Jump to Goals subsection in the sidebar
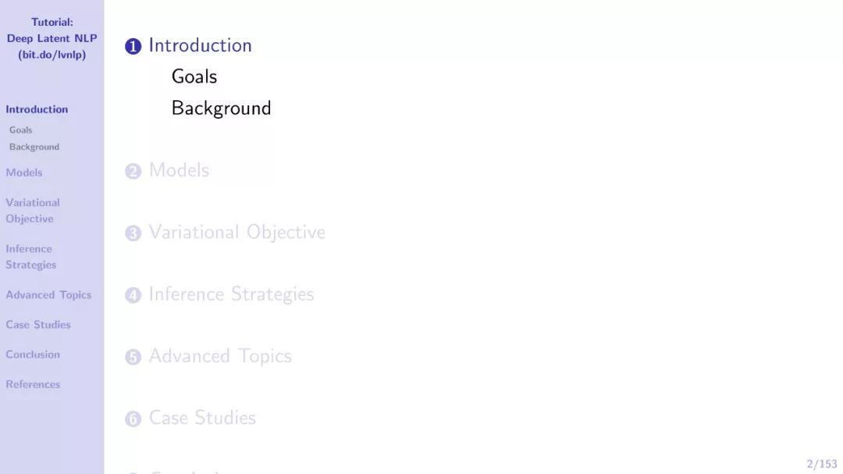843x474 pixels. pyautogui.click(x=20, y=130)
